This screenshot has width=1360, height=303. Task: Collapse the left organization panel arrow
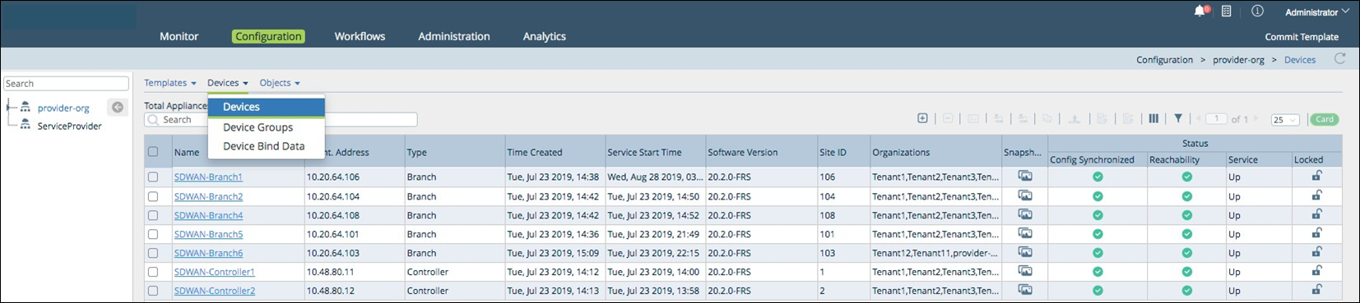(x=118, y=108)
